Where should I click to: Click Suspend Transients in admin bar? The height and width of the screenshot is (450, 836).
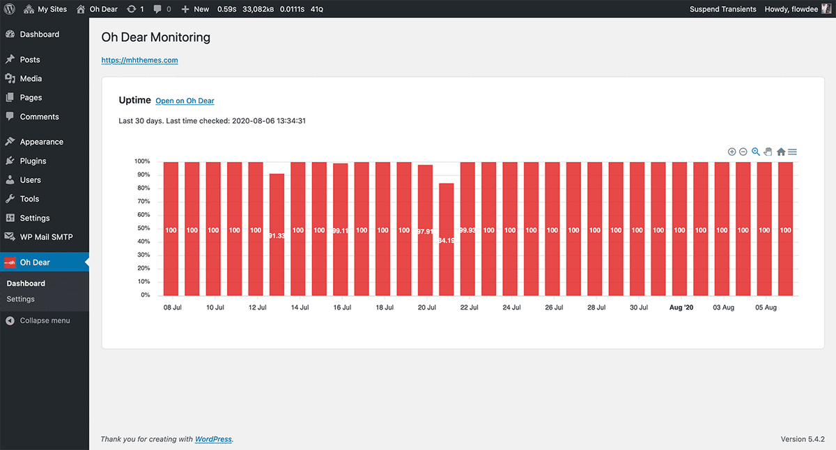point(723,9)
